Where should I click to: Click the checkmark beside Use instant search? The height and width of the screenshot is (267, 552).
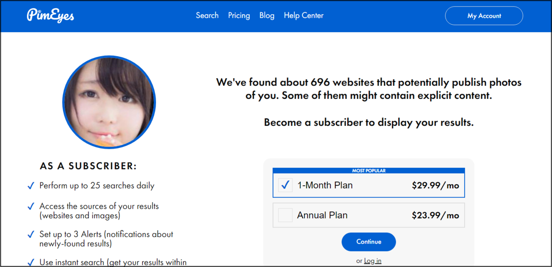31,262
